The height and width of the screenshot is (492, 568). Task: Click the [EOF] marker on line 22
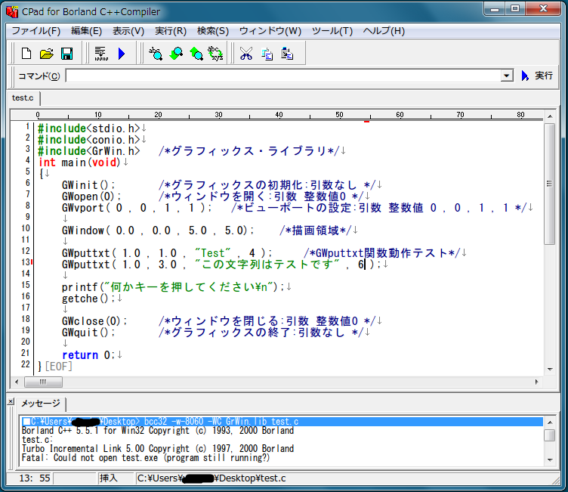tap(59, 367)
